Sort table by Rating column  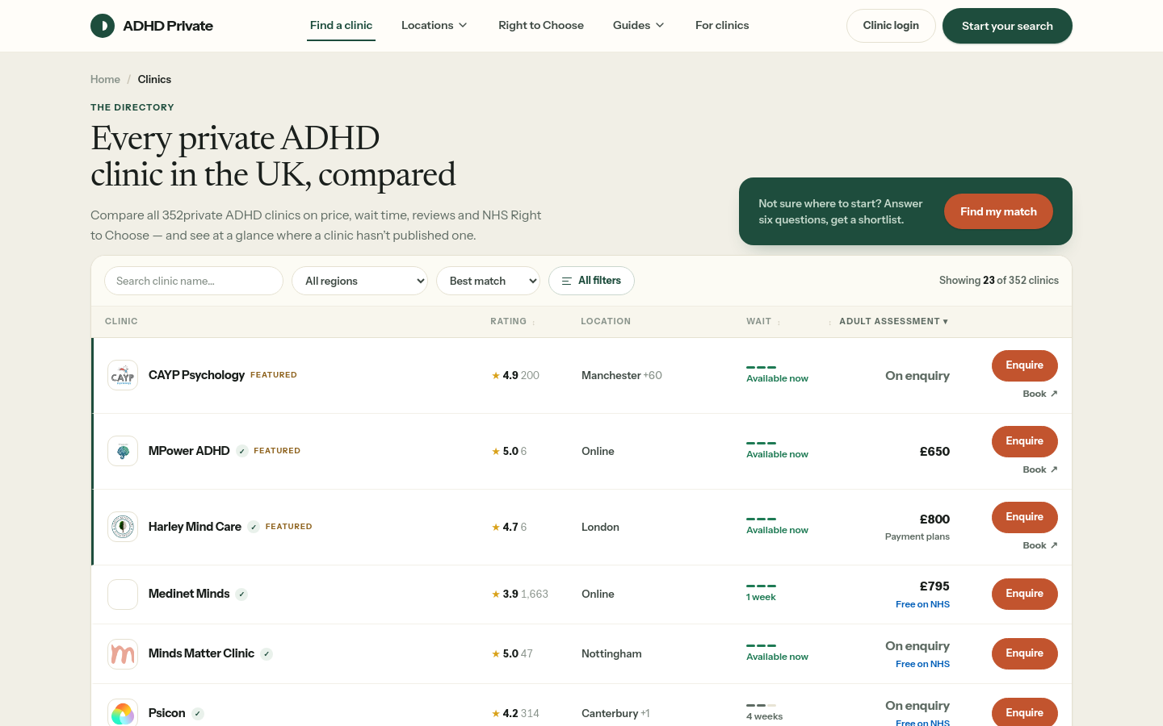(x=513, y=321)
